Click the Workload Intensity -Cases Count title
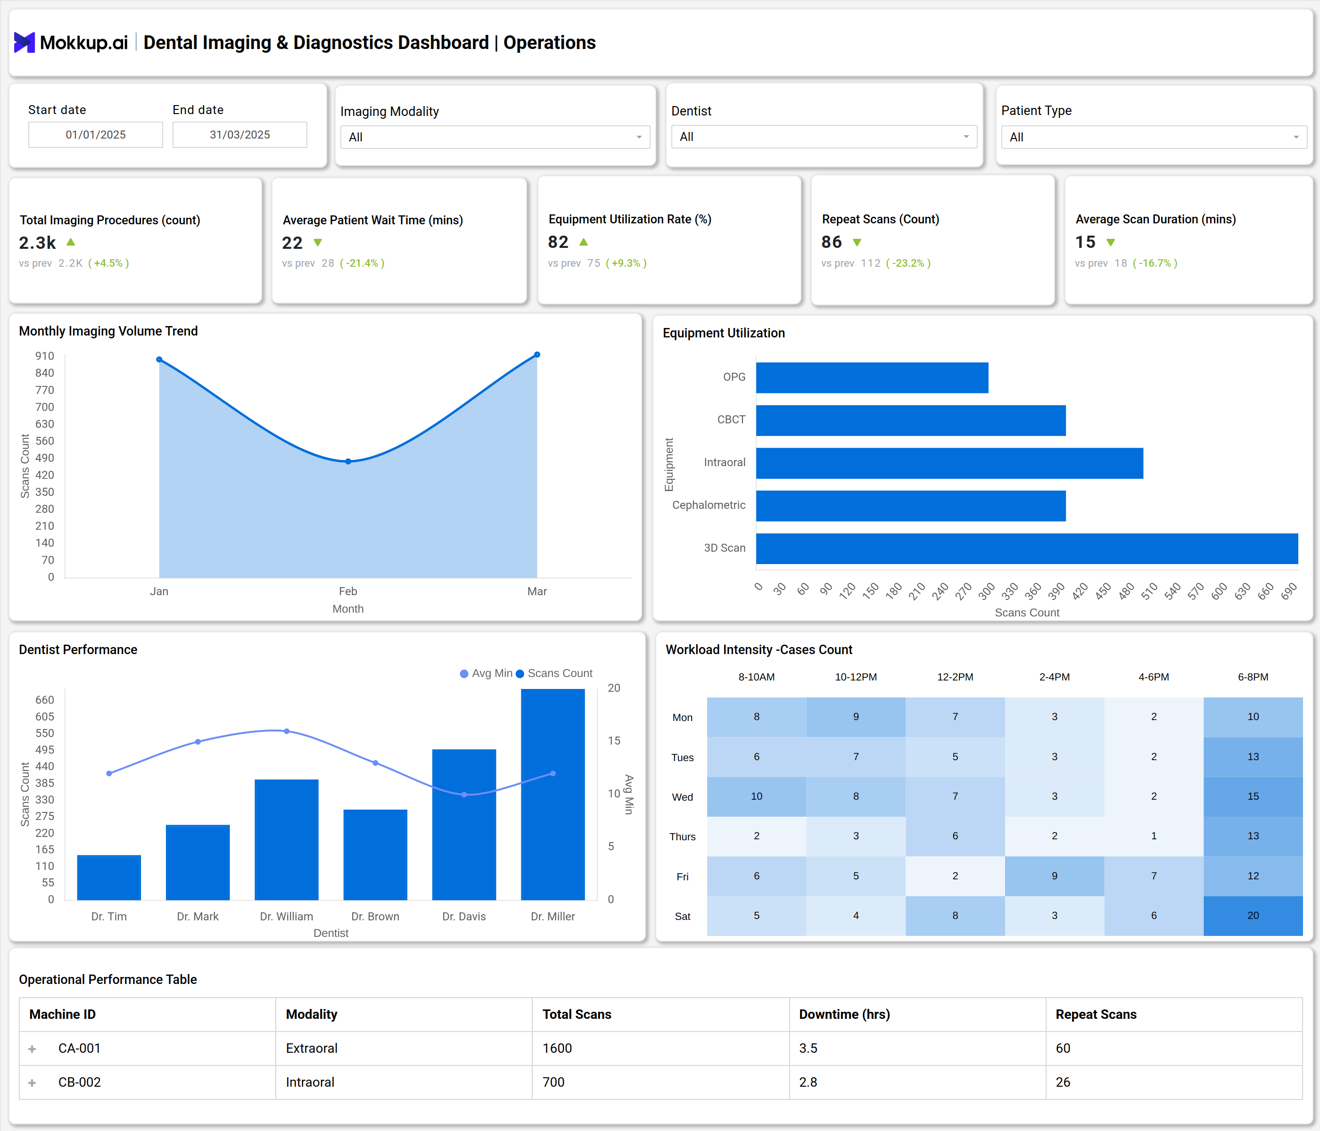 759,649
